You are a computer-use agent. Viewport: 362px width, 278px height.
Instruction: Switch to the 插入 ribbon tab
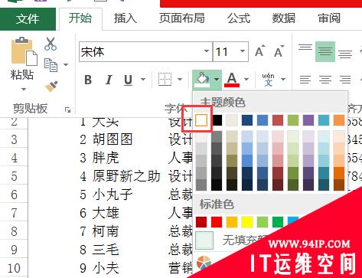[126, 18]
